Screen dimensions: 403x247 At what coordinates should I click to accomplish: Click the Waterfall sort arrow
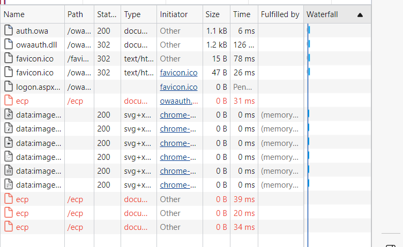(x=360, y=15)
